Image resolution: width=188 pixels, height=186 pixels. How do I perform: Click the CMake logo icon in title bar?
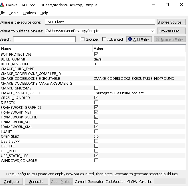pyautogui.click(x=2, y=5)
